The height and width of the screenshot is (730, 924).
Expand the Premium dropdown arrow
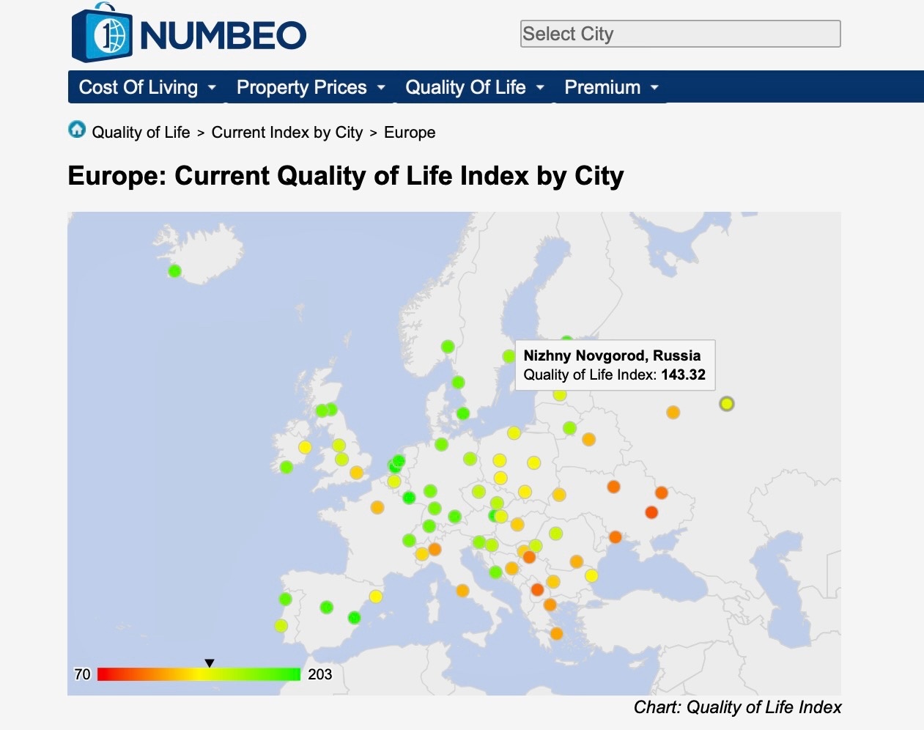[x=654, y=88]
